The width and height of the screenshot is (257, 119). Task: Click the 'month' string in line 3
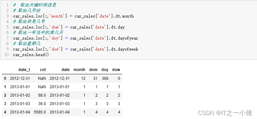(57, 16)
